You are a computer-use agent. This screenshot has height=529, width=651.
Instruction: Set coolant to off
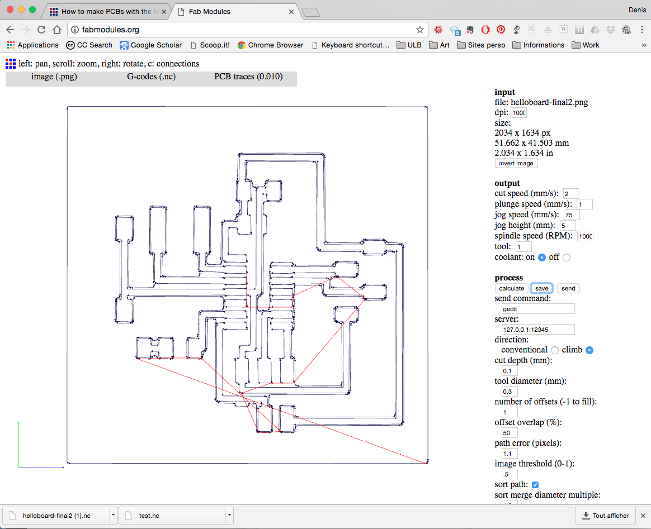pyautogui.click(x=567, y=258)
